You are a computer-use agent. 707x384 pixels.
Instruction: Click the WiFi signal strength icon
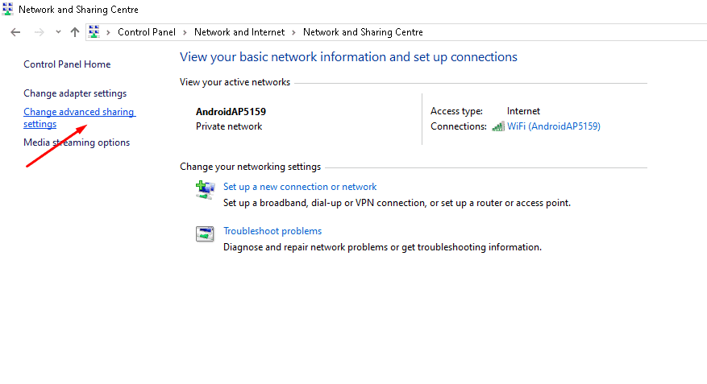pyautogui.click(x=498, y=126)
